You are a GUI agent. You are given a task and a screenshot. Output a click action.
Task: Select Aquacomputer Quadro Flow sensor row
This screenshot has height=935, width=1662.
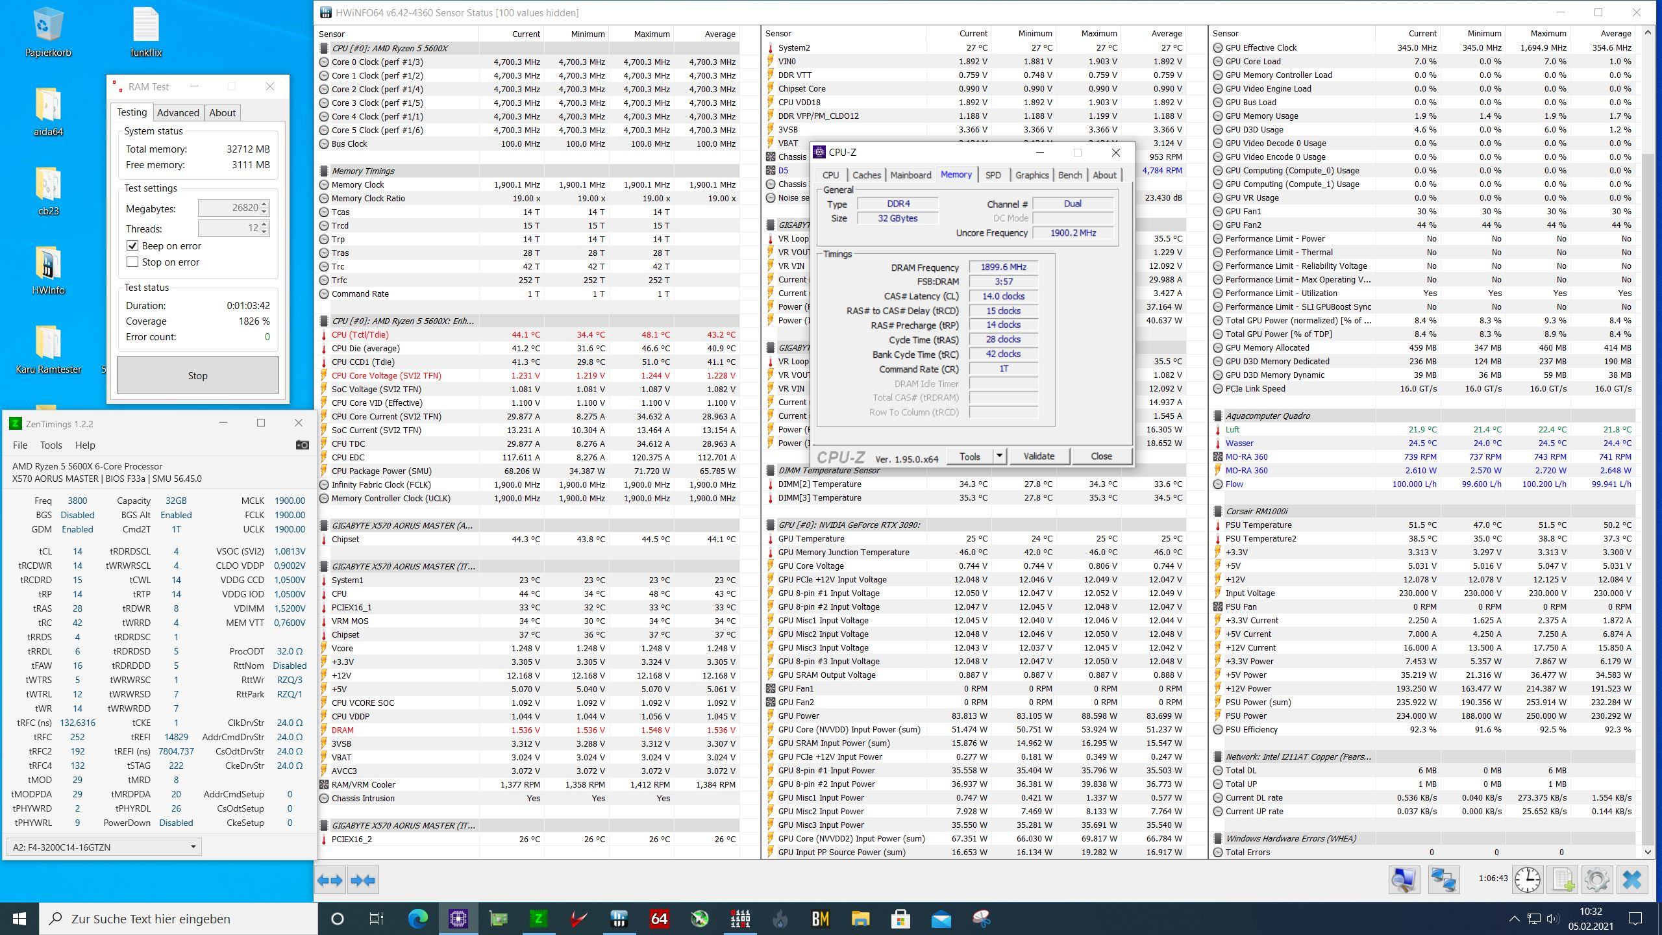(1423, 484)
